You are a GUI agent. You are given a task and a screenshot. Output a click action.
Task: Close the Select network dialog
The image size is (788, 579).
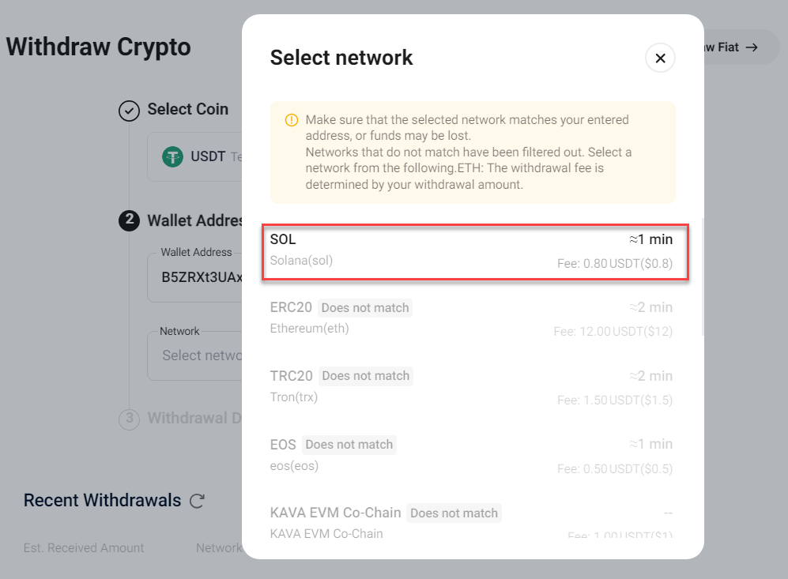tap(660, 58)
